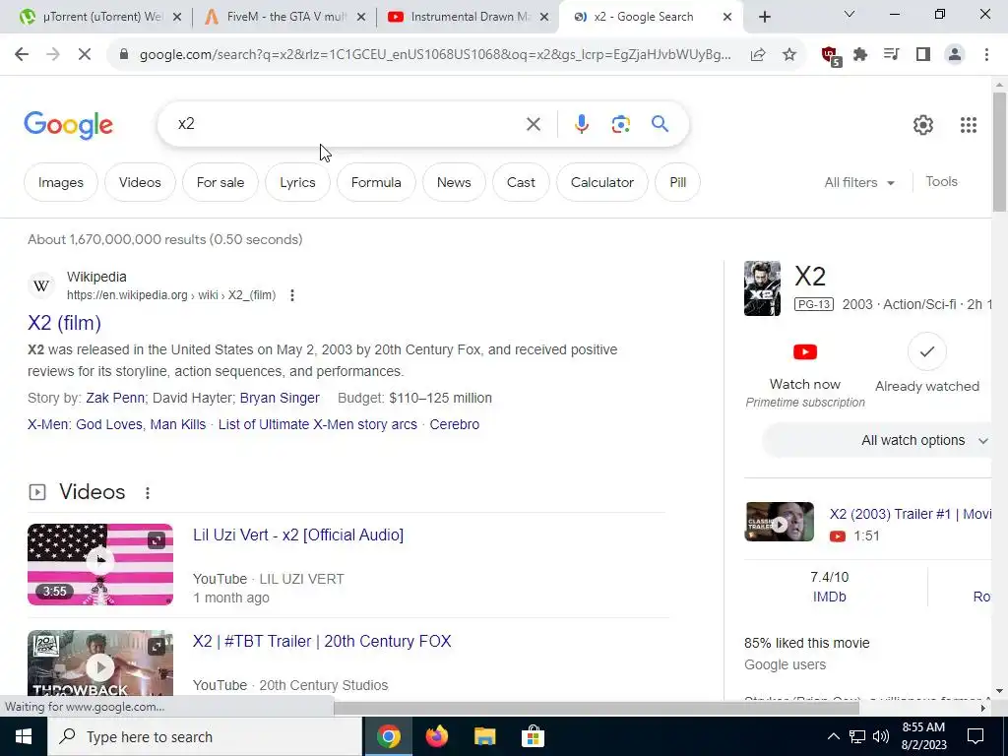Show hidden system tray icons
Screen dimensions: 1008x756
(x=833, y=736)
